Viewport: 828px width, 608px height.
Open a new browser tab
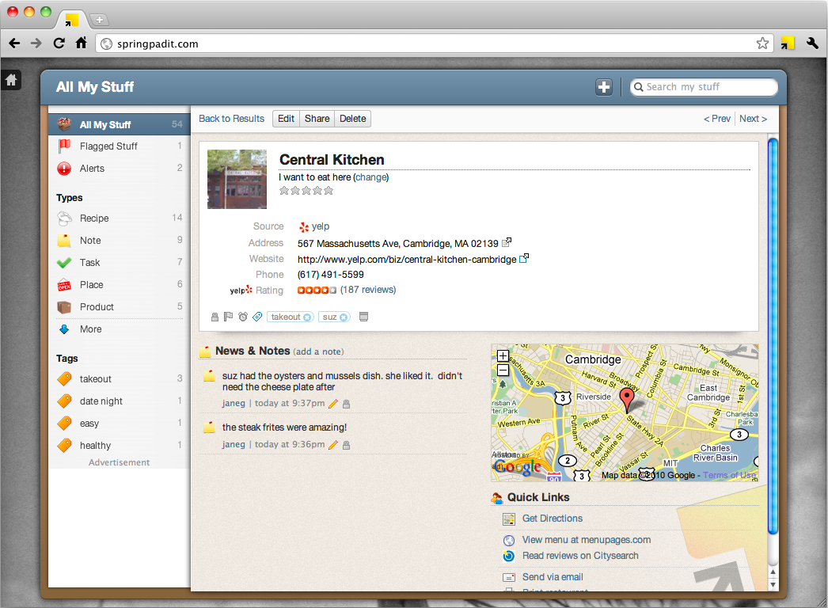[99, 20]
